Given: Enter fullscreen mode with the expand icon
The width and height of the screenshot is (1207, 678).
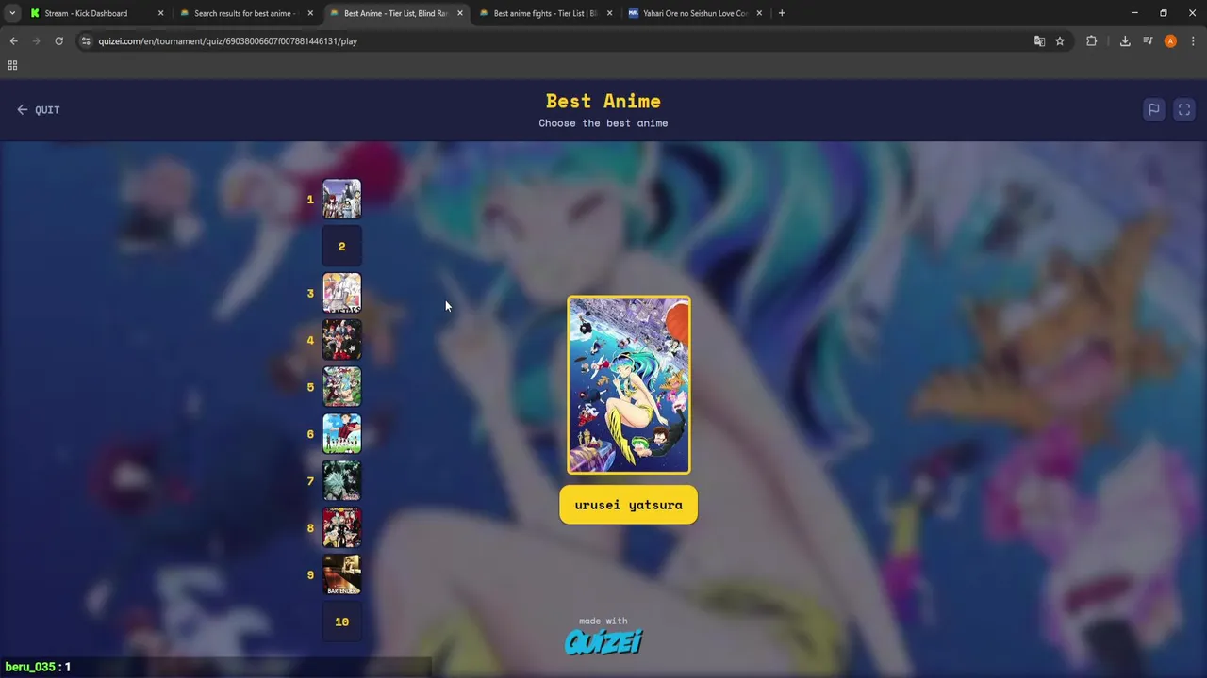Looking at the screenshot, I should coord(1184,109).
